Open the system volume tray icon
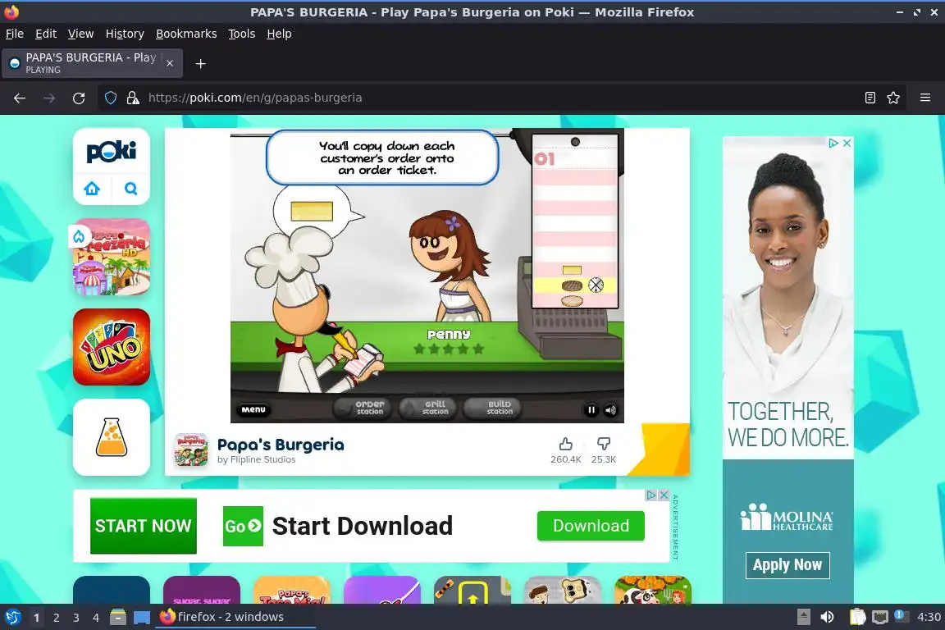The height and width of the screenshot is (630, 945). (x=828, y=617)
